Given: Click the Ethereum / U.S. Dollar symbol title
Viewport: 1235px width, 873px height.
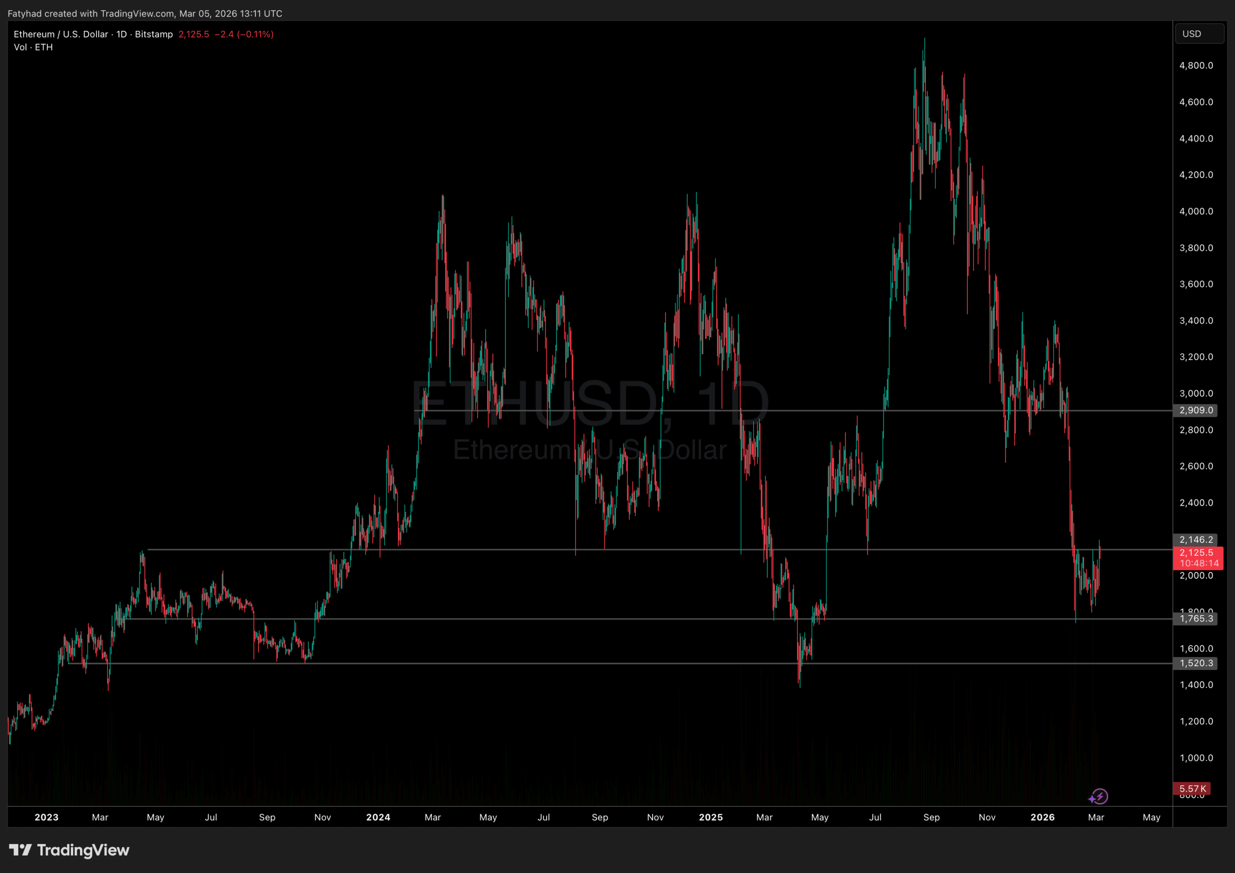Looking at the screenshot, I should (x=61, y=34).
